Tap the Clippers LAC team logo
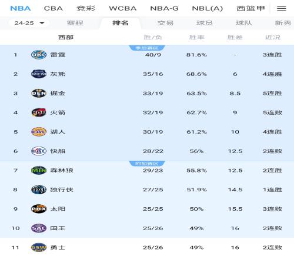The image size is (294, 259). tap(39, 151)
